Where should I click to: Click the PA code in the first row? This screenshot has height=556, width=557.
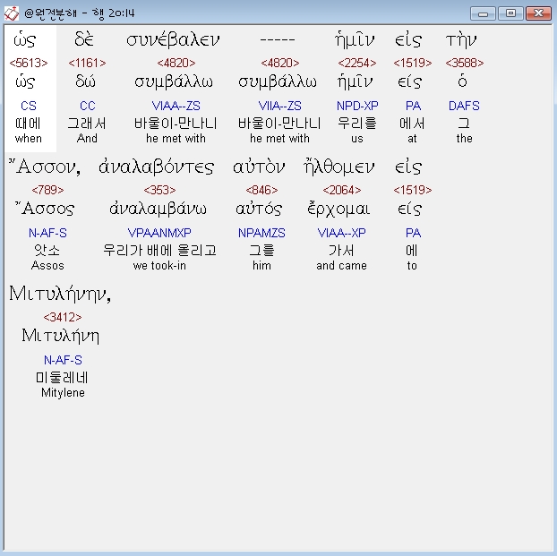tap(413, 106)
